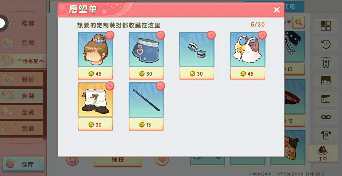Viewport: 342px width, 176px height.
Task: Buy the denim shorts for 30 coins
Action: click(x=146, y=74)
